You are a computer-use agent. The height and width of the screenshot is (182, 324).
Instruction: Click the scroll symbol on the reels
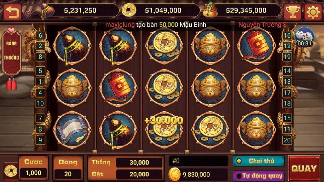coord(72,130)
